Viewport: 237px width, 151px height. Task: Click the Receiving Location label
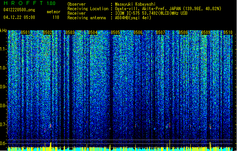(88, 9)
